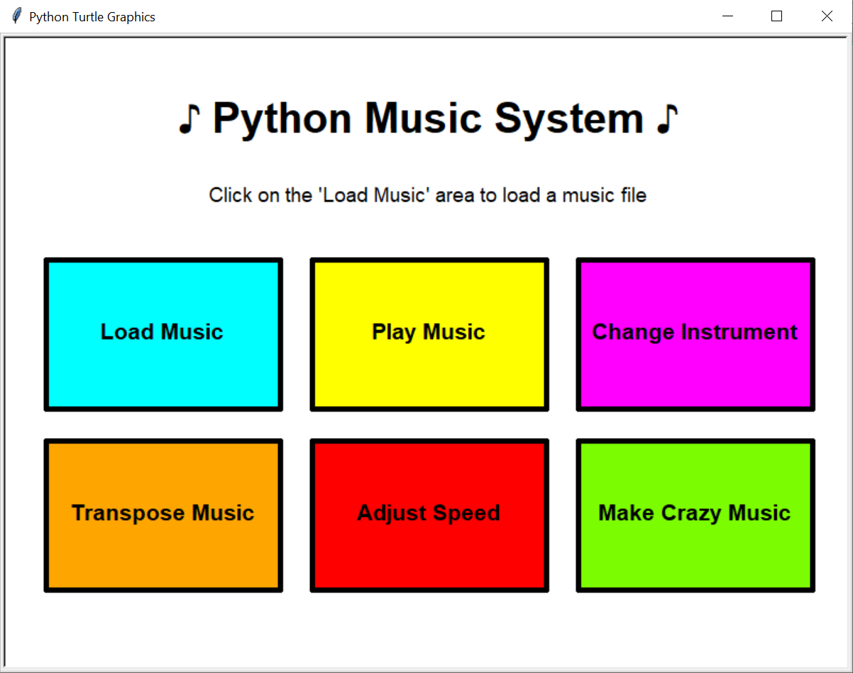This screenshot has height=673, width=853.
Task: Select the orange Transpose Music box
Action: [163, 515]
